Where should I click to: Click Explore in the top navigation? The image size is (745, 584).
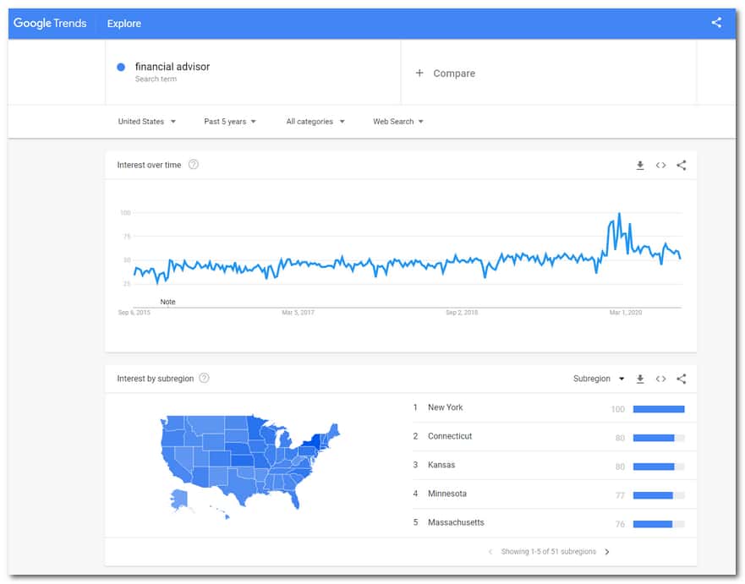tap(123, 23)
